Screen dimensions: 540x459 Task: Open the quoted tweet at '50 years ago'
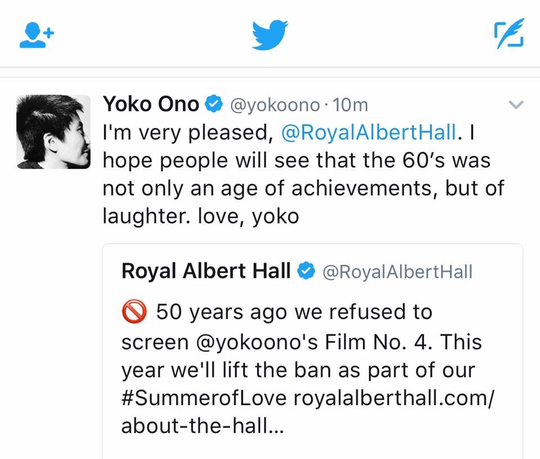pos(292,312)
